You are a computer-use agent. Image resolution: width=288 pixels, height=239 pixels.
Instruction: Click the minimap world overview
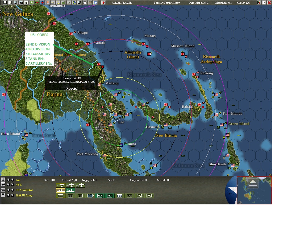click(x=254, y=190)
